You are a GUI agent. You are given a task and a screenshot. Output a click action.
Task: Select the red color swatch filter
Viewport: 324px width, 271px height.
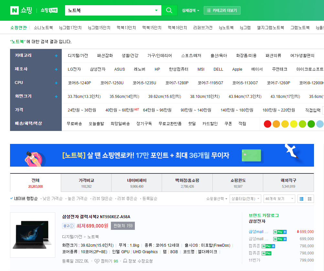click(267, 124)
